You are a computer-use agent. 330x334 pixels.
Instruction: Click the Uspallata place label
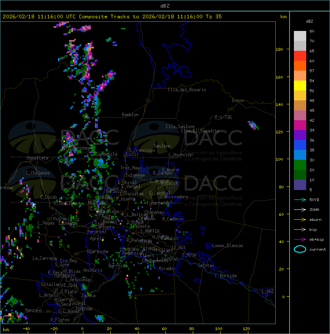(x=37, y=158)
